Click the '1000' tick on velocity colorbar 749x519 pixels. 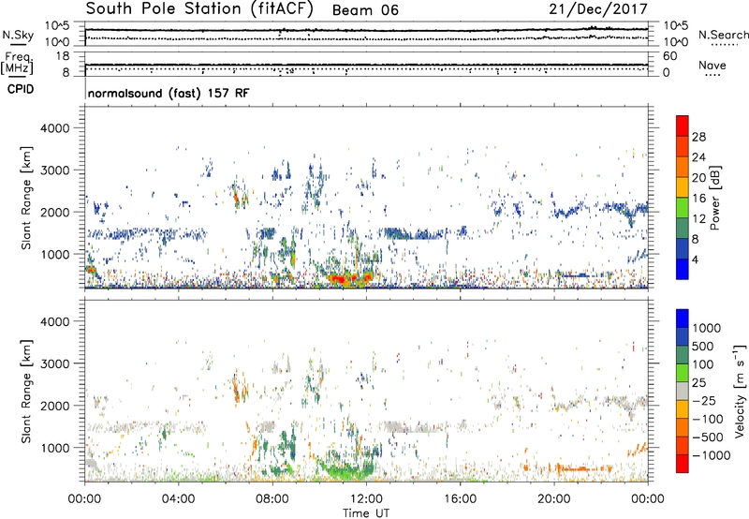pyautogui.click(x=706, y=328)
